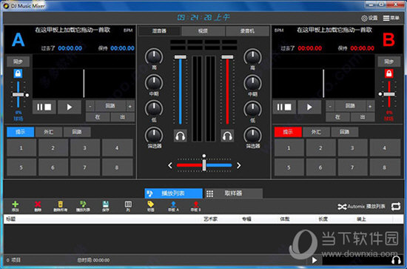Toggle the Sync button on Deck B

coord(388,62)
